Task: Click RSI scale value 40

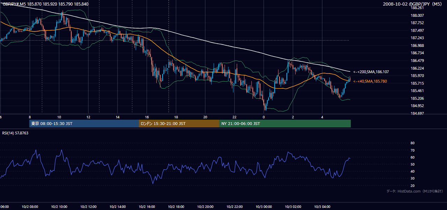Action: tap(412, 171)
